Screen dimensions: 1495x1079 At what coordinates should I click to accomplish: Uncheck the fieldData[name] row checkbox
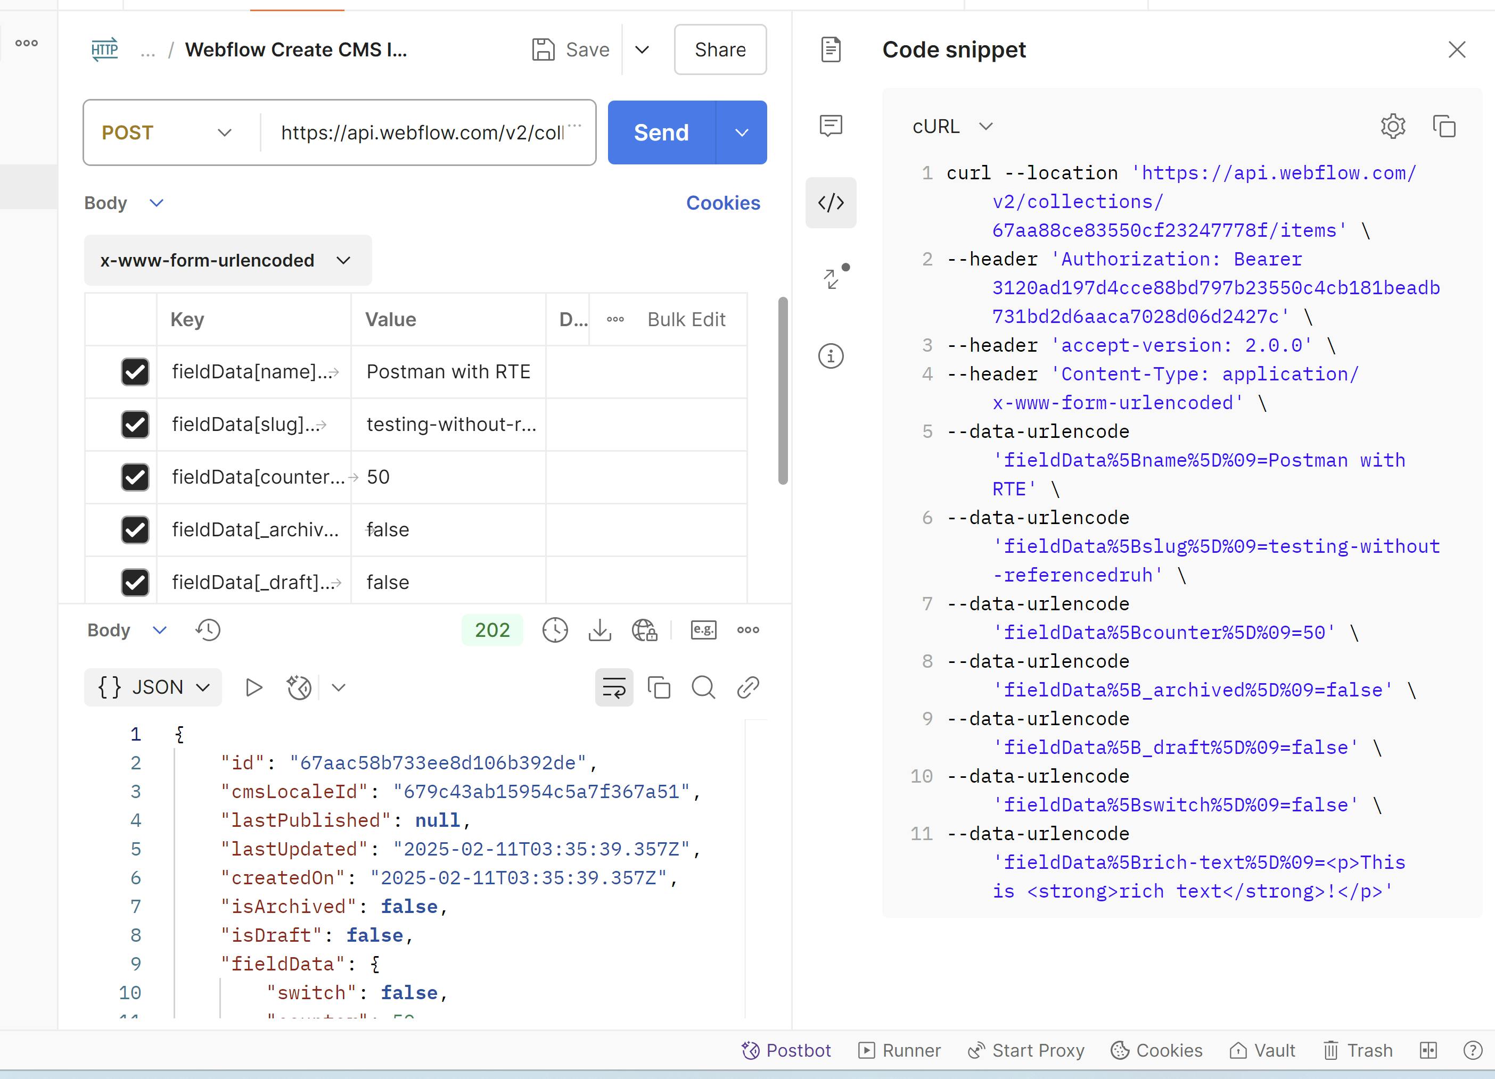(x=135, y=371)
